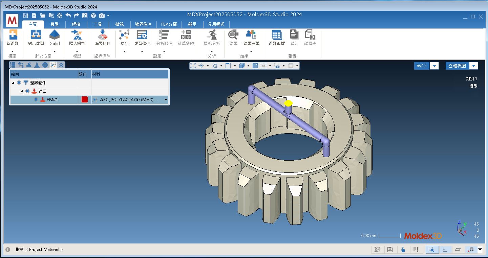Switch to the 模型 ribbon tab
The width and height of the screenshot is (488, 258).
[55, 24]
